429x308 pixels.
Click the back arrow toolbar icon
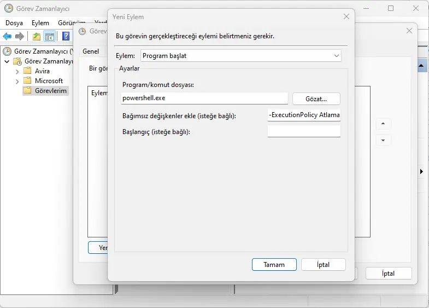7,37
